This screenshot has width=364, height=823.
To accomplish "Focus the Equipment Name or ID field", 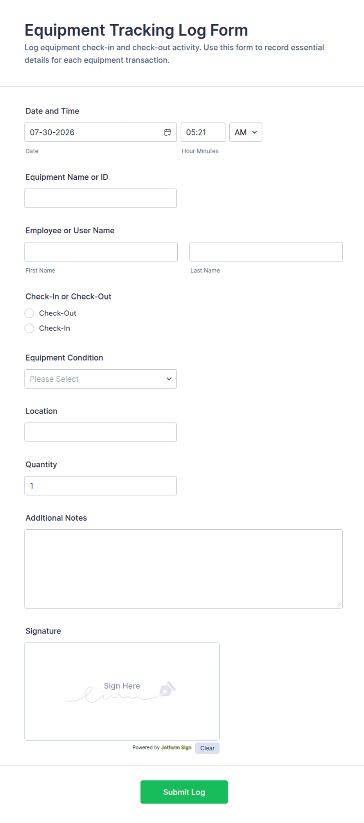I will (101, 199).
